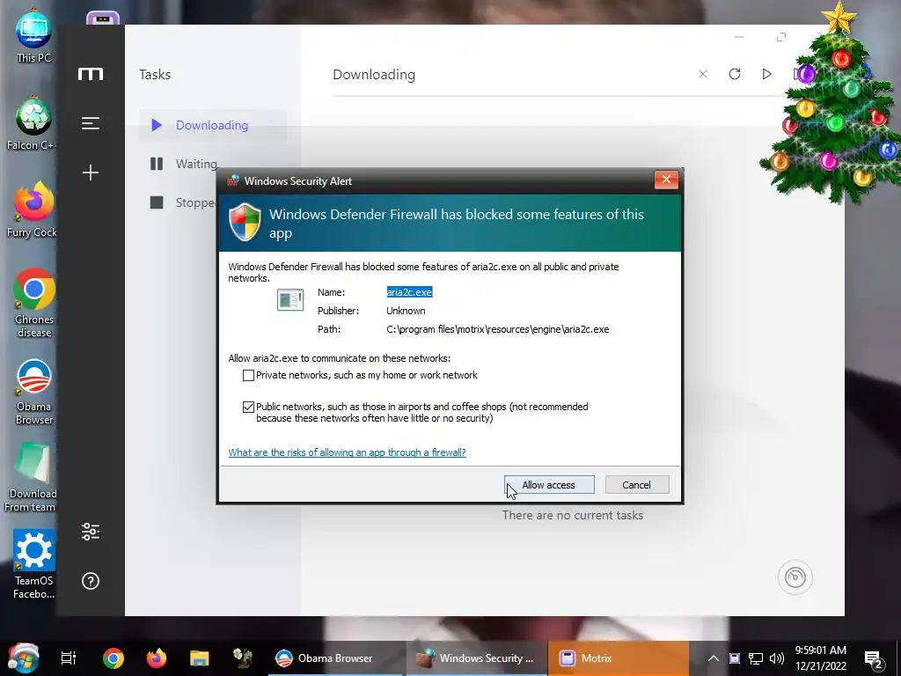Open the Motrix task list menu icon
Screen dimensions: 901x676
[91, 123]
